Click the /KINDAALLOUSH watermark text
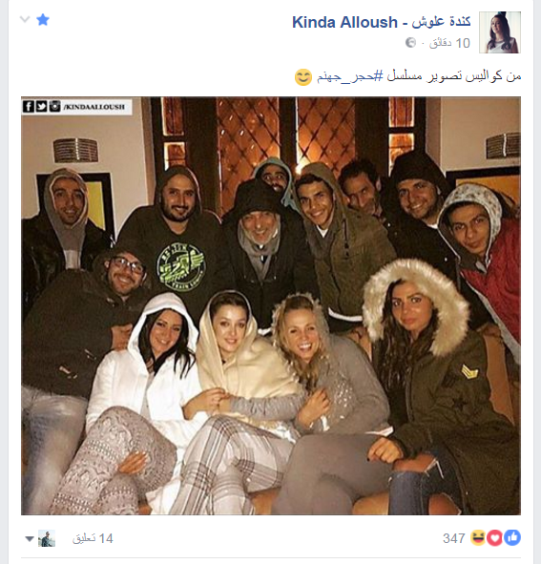 (x=94, y=107)
